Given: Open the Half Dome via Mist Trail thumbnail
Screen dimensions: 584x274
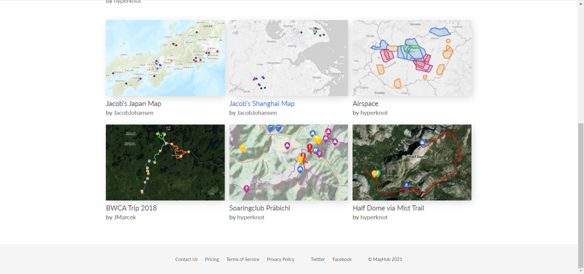Looking at the screenshot, I should [412, 163].
